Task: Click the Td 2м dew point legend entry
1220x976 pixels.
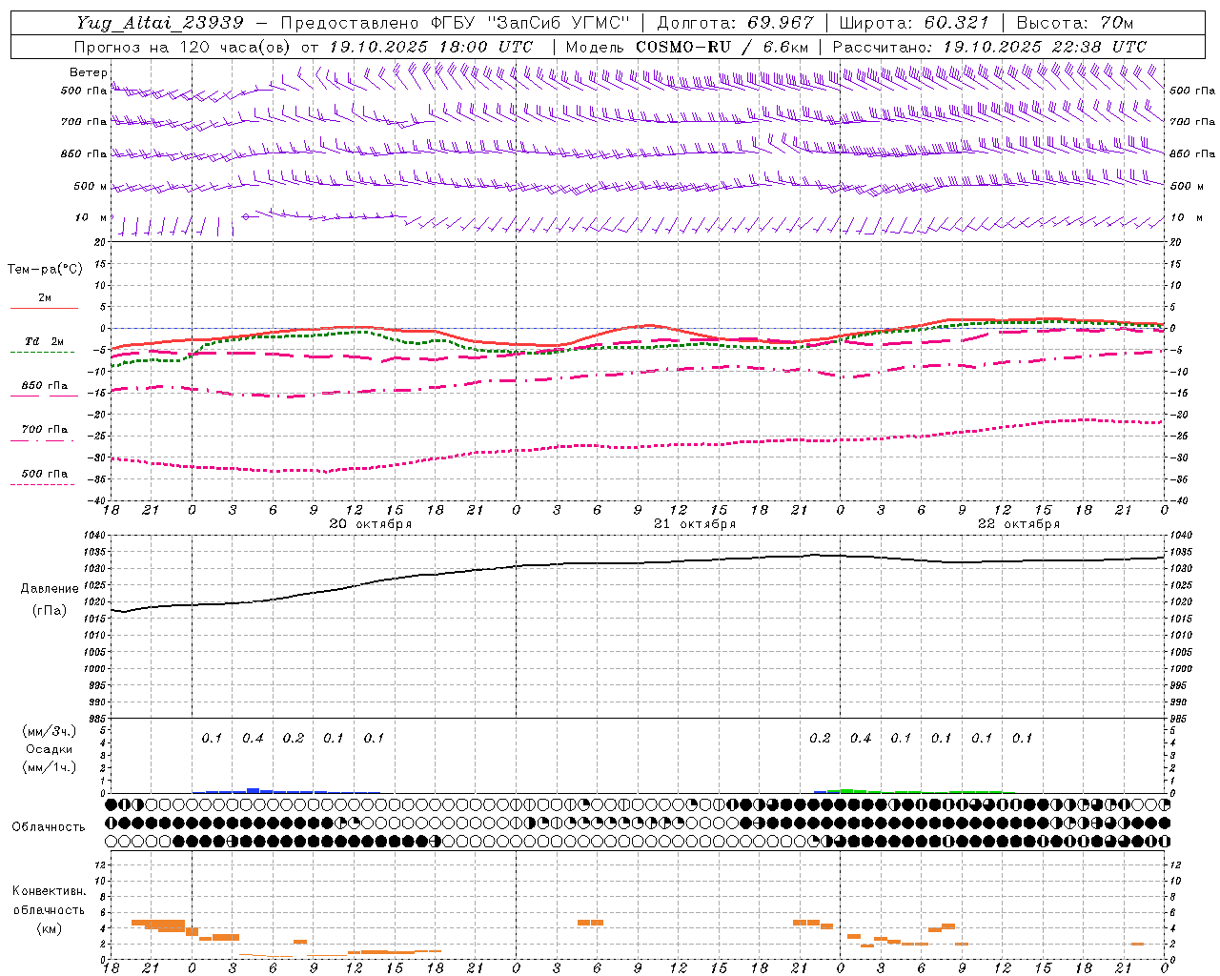Action: pyautogui.click(x=45, y=341)
